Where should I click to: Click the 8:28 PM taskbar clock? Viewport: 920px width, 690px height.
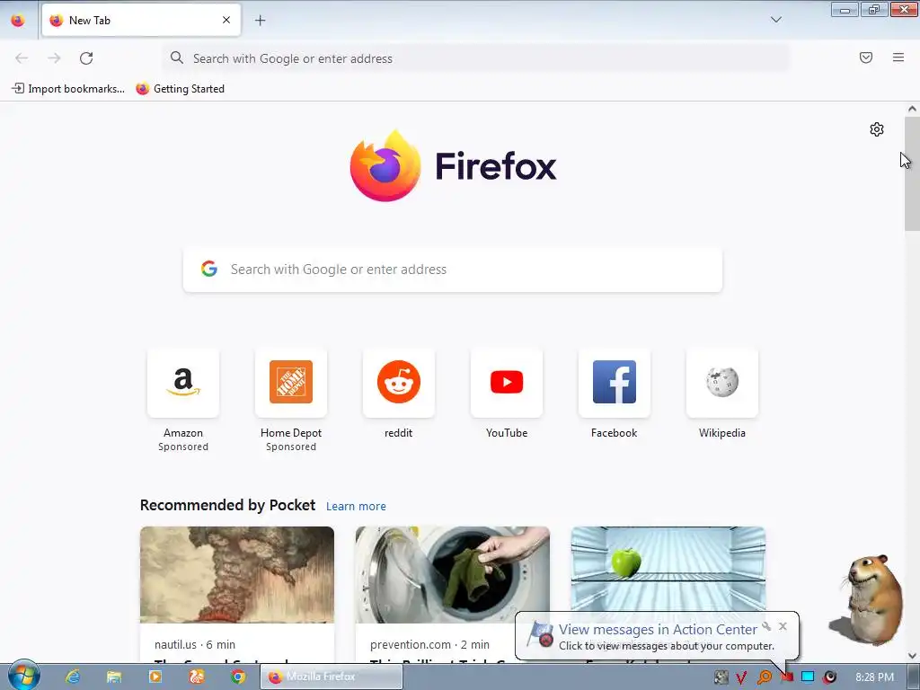click(874, 677)
